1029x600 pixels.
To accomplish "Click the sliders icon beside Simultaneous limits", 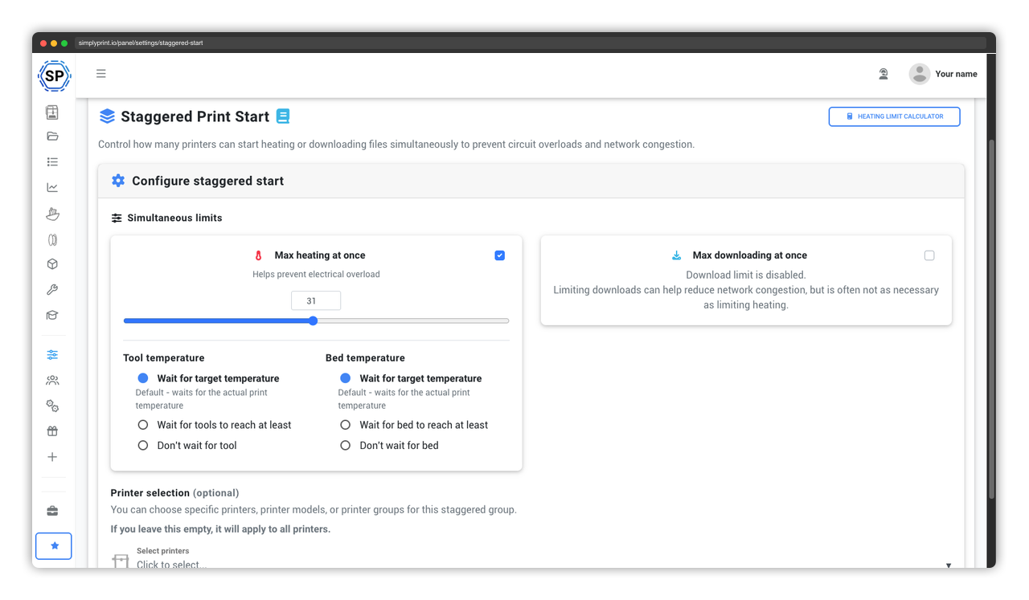I will pyautogui.click(x=117, y=218).
